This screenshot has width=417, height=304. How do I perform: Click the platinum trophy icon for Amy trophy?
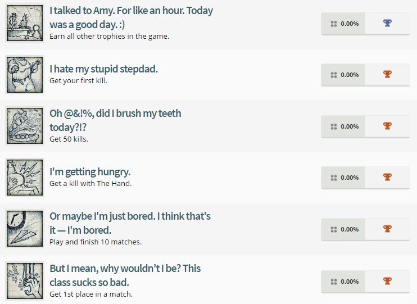pyautogui.click(x=387, y=24)
